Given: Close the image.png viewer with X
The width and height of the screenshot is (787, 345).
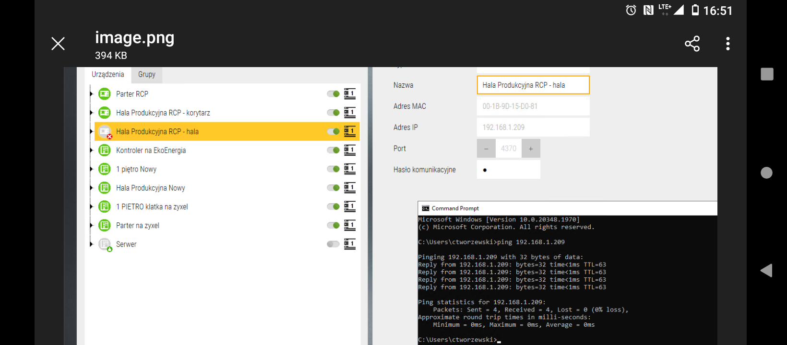Looking at the screenshot, I should tap(58, 44).
